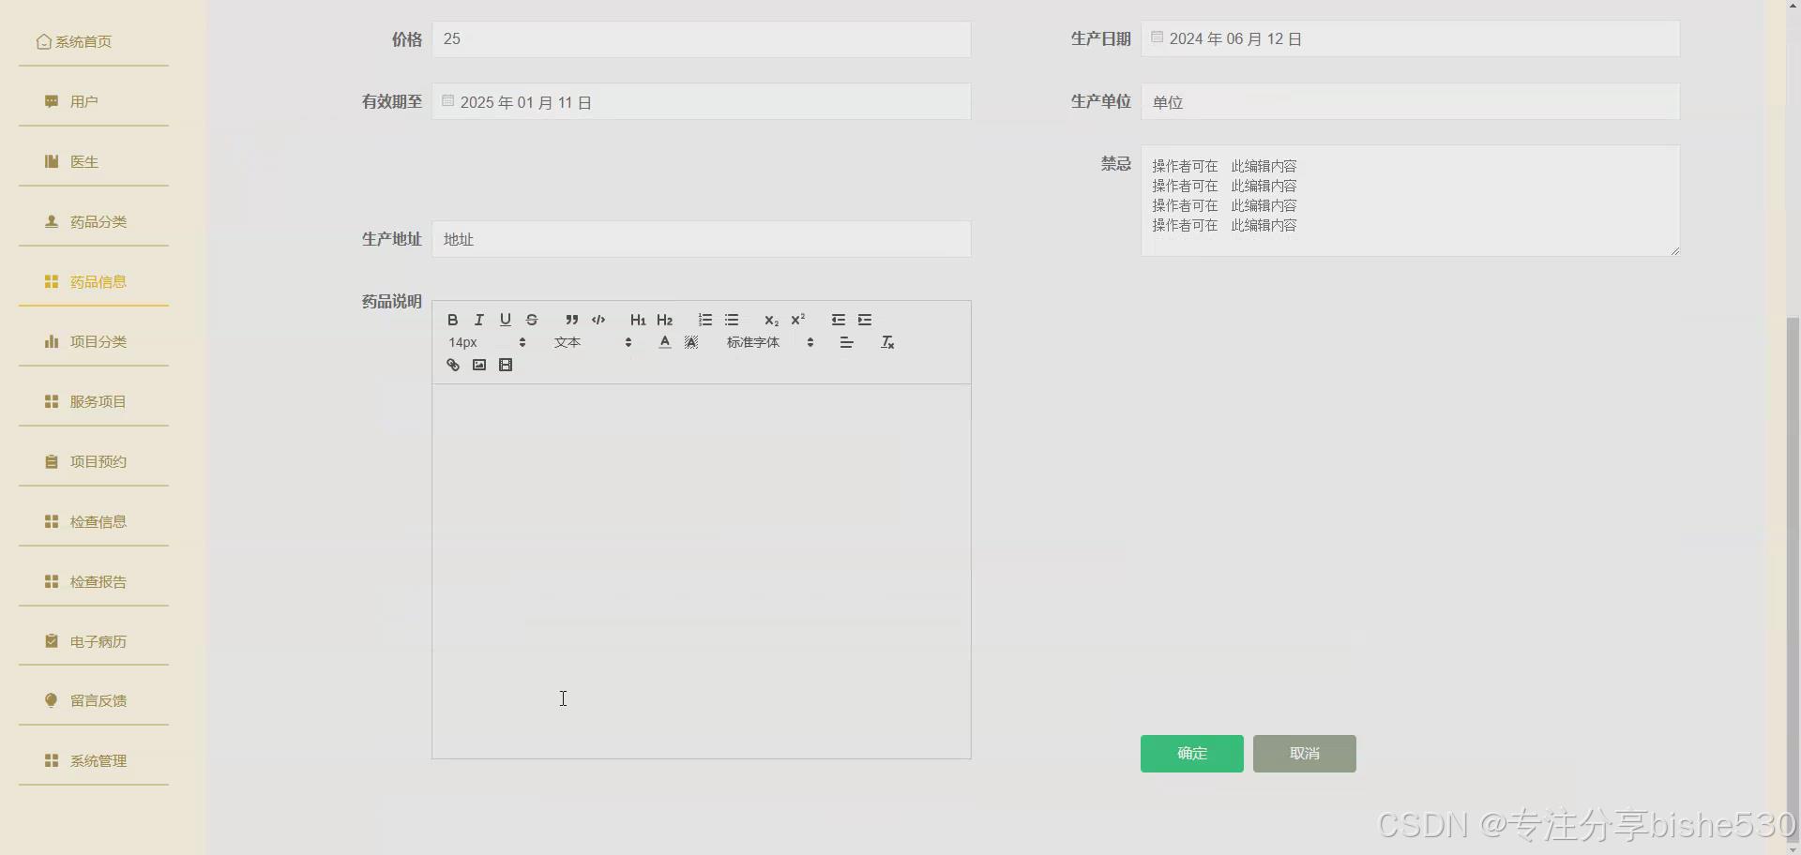
Task: Open the 标准字体 font family dropdown
Action: (770, 342)
